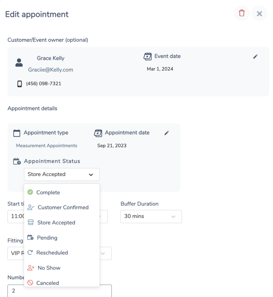Viewport: 273px width, 297px height.
Task: Click the pencil icon beside Appointment date
Action: [x=167, y=133]
